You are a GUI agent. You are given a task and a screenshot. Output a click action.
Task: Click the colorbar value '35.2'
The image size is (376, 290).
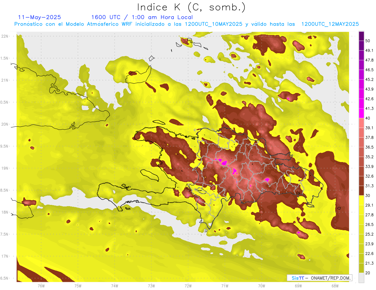(369, 157)
